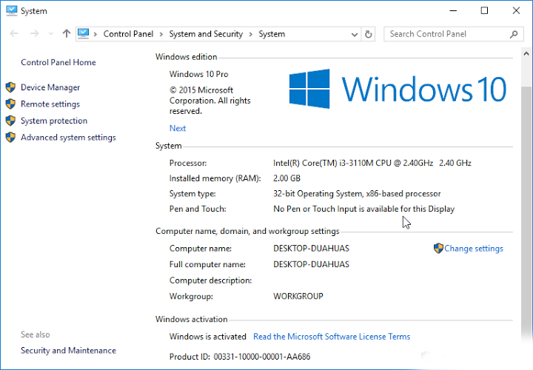Click the computer icon in address bar
533x370 pixels.
(x=83, y=33)
